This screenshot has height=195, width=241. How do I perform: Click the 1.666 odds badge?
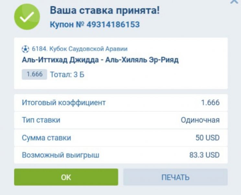point(34,74)
